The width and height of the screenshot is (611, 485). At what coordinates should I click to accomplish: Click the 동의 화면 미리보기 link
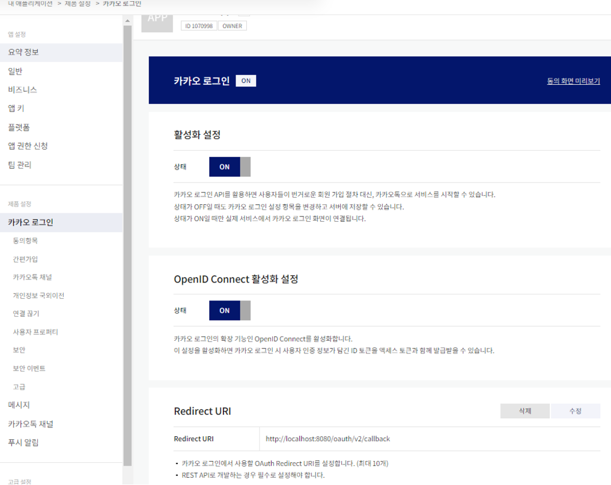click(573, 81)
